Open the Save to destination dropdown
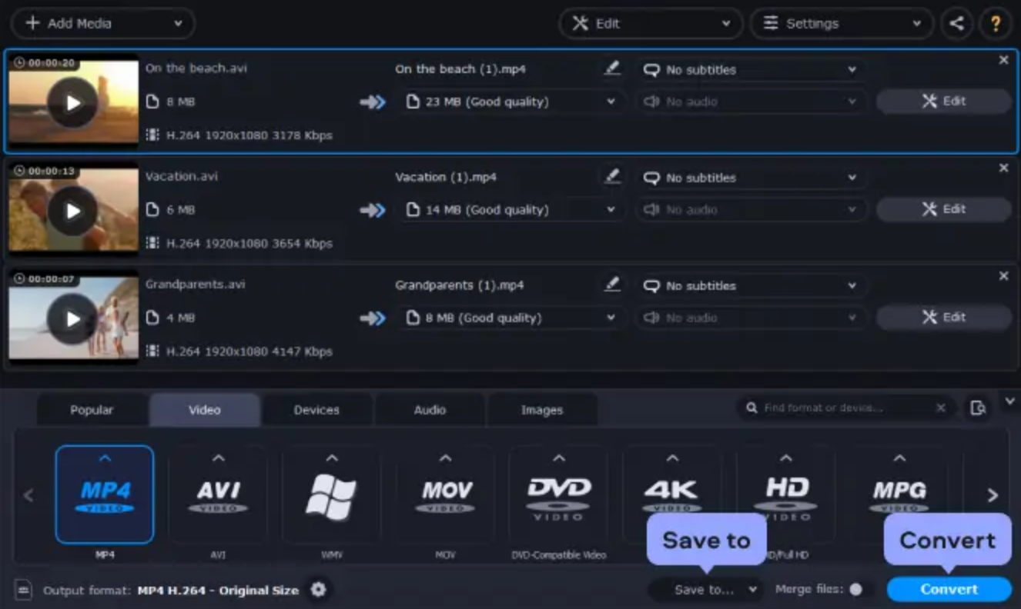1021x609 pixels. point(706,589)
